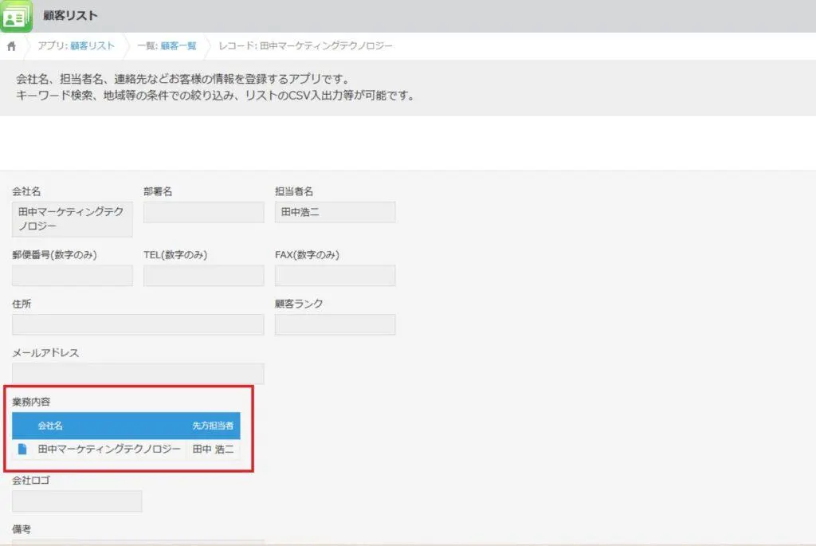Click the 先方担当者 column header

point(212,426)
